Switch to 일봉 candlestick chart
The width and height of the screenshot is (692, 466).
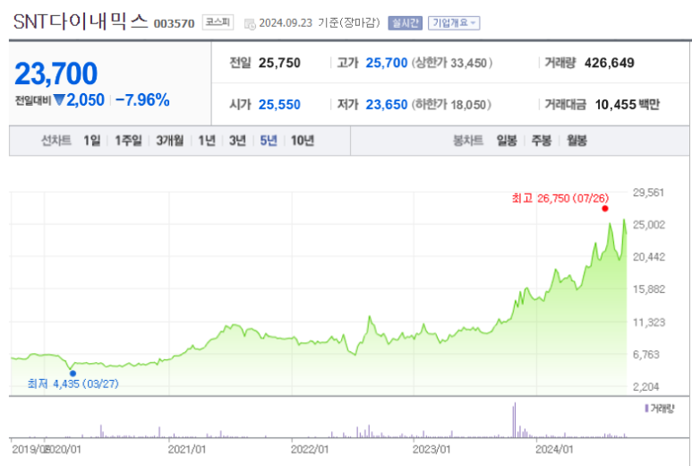(507, 141)
